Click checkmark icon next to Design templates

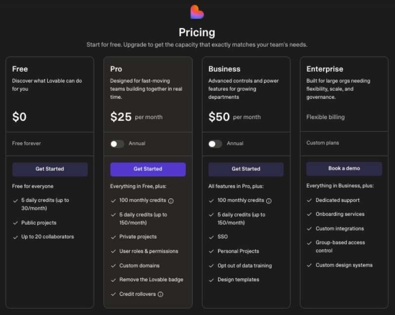click(x=211, y=280)
